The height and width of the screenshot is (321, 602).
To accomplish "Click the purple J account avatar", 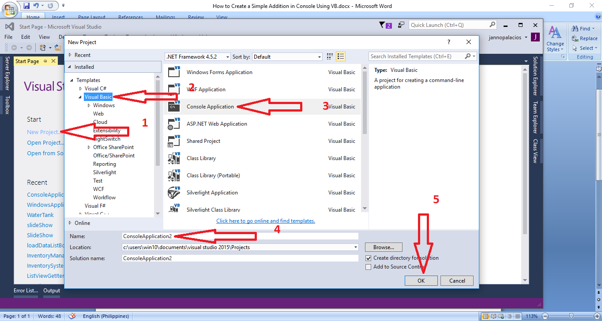I will tap(535, 37).
